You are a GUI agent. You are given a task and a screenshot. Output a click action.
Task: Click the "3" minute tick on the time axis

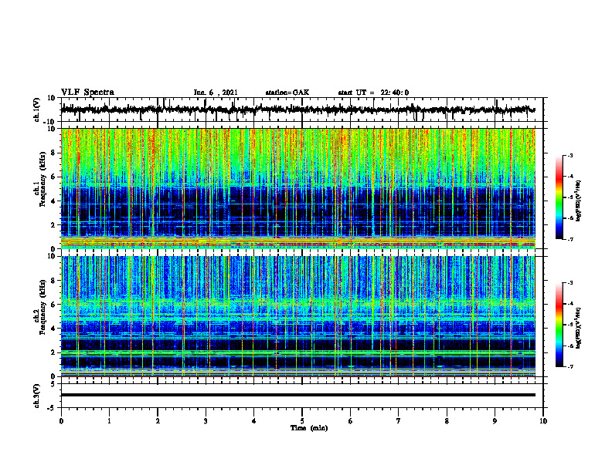click(x=206, y=421)
